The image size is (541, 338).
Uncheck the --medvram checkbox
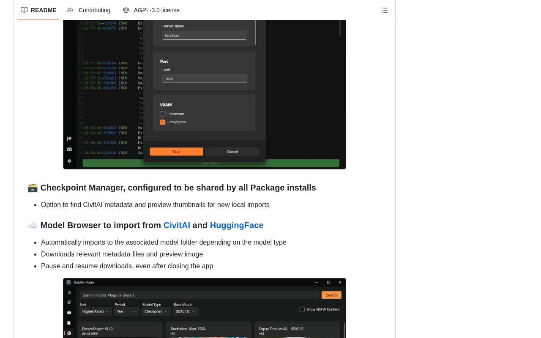pos(163,122)
